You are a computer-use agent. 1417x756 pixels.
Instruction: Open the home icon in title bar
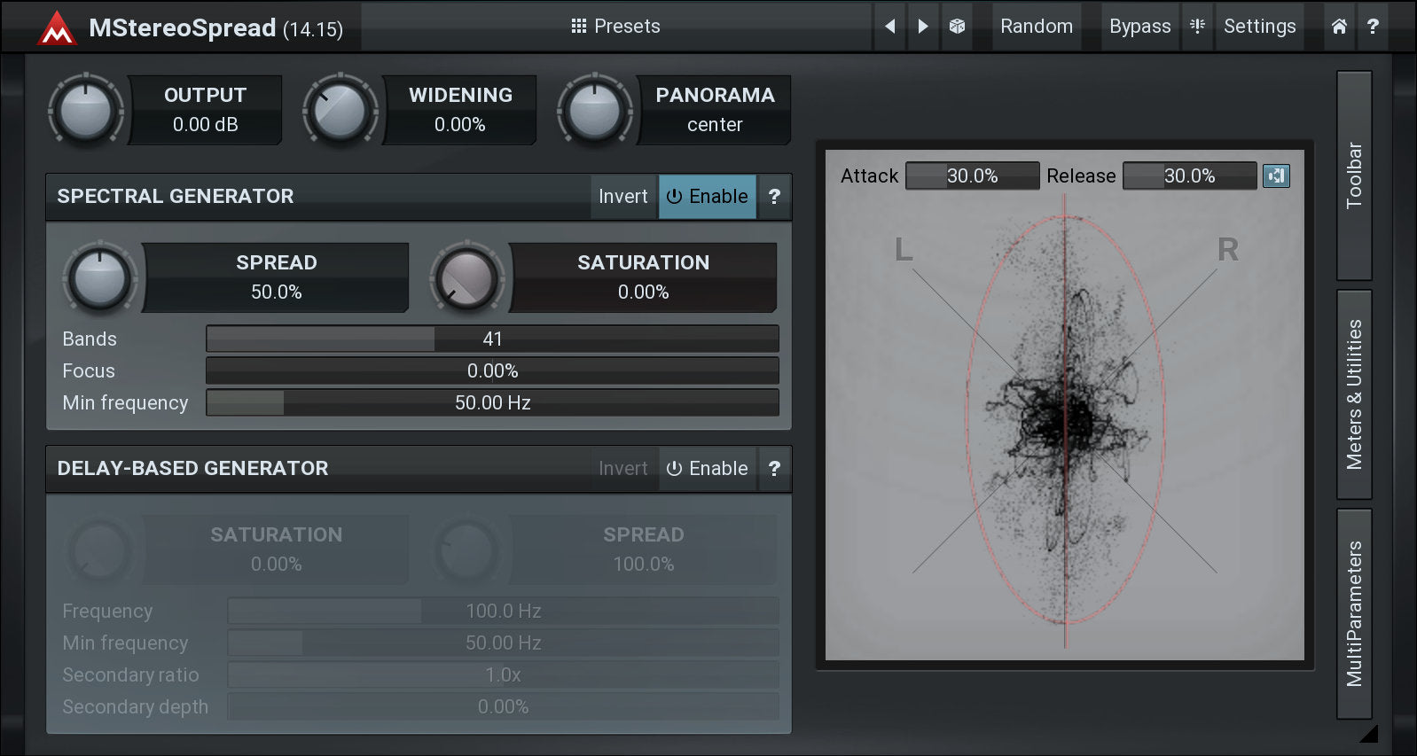coord(1339,27)
